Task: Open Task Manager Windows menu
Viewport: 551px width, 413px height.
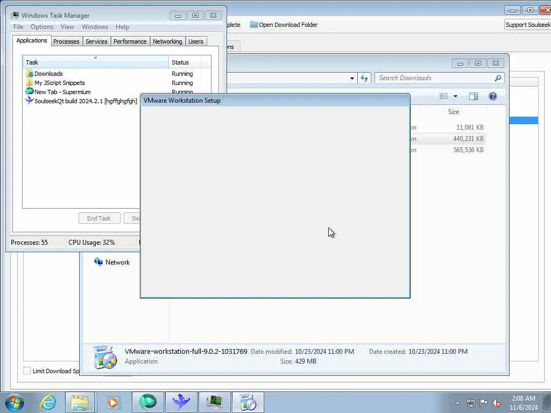Action: [x=95, y=27]
